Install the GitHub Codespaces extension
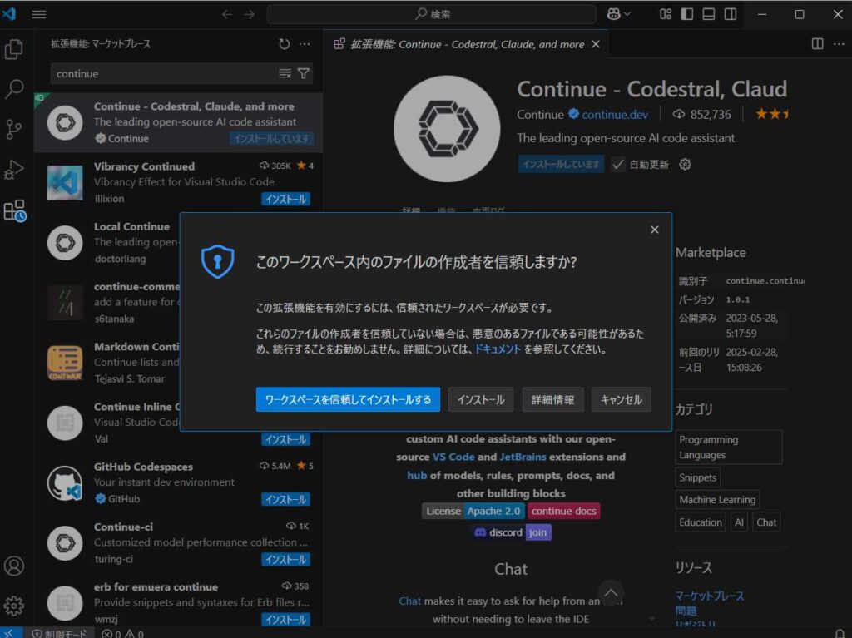852x638 pixels. pos(286,499)
